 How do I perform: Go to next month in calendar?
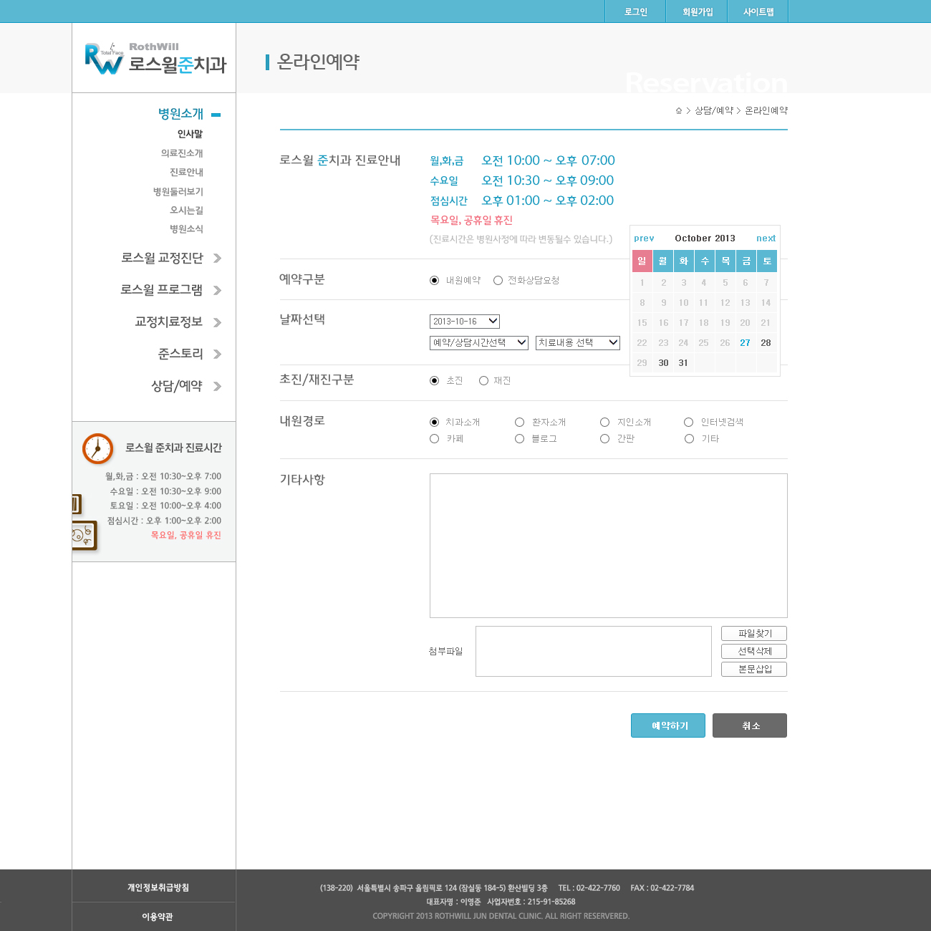766,238
